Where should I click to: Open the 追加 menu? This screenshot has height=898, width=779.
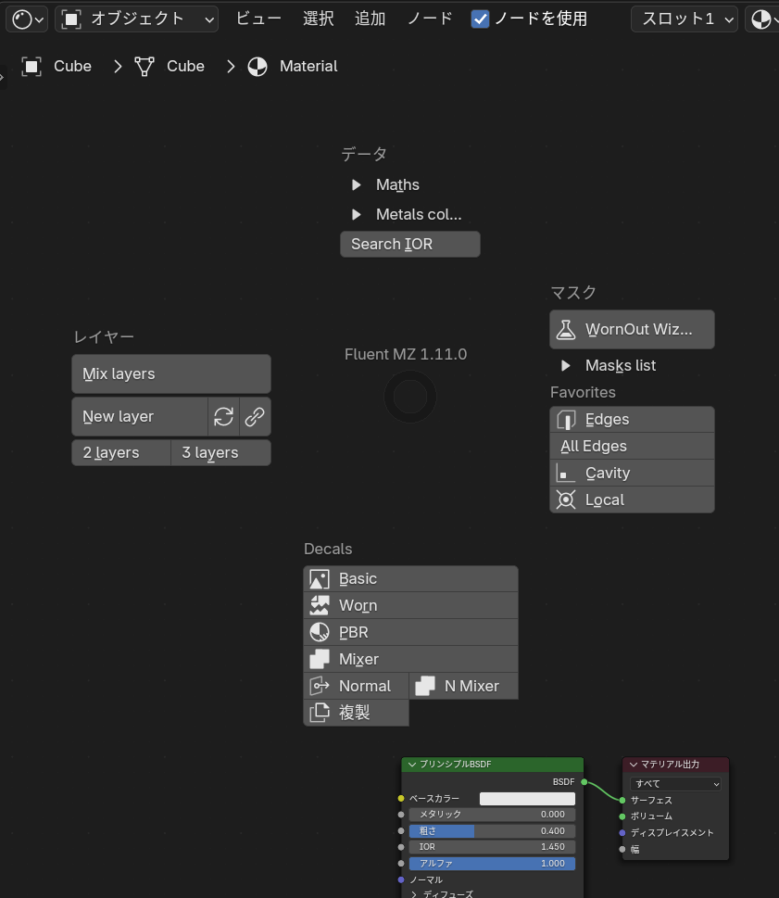370,19
